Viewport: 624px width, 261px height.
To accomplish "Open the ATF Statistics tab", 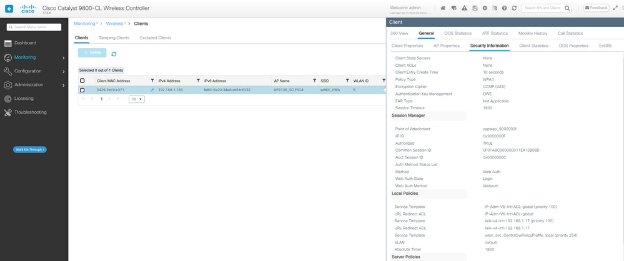I will 495,34.
